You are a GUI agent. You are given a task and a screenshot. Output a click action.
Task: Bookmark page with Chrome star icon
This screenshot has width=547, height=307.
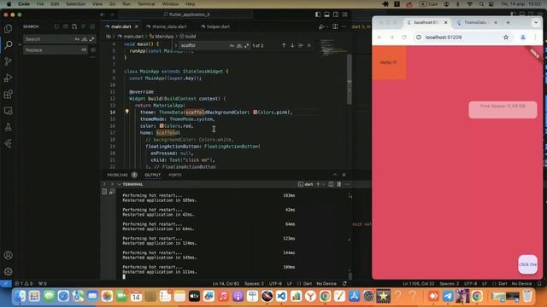(506, 38)
